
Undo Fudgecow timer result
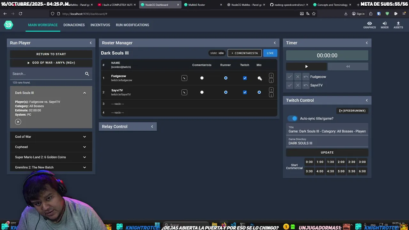(306, 77)
